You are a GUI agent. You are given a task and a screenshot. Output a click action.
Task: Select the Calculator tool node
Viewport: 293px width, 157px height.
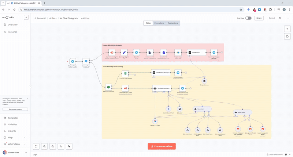pyautogui.click(x=179, y=109)
